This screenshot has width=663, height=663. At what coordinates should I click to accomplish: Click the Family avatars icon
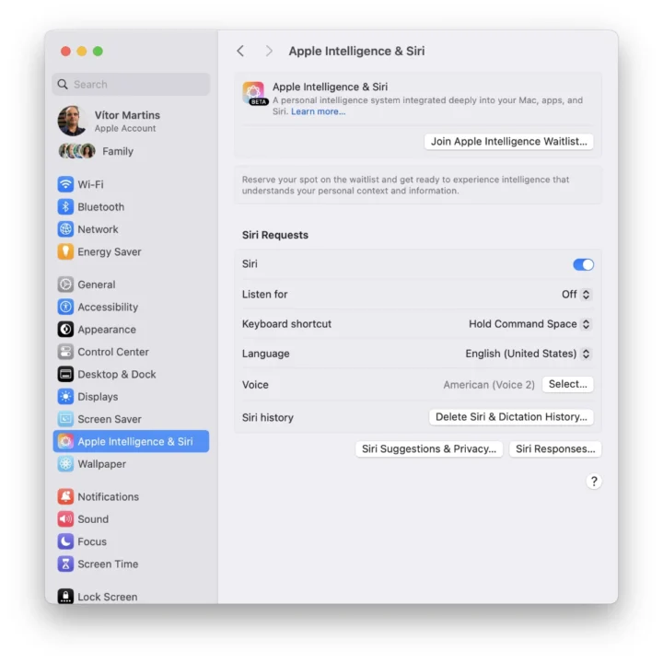76,151
